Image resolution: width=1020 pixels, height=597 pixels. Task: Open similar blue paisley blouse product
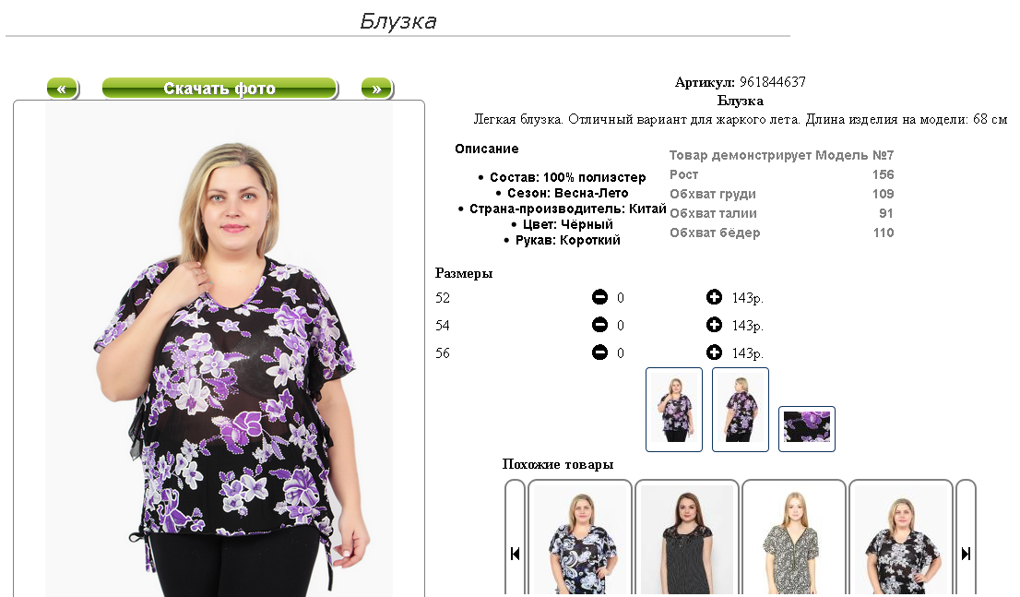coord(579,538)
